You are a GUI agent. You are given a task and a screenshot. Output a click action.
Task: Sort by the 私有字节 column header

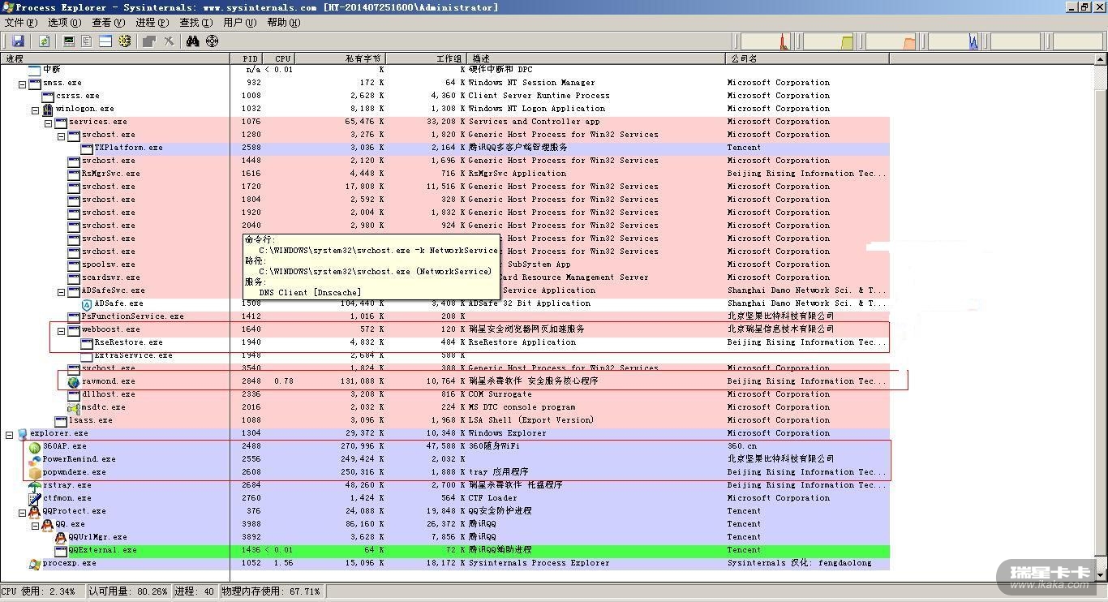click(x=341, y=58)
